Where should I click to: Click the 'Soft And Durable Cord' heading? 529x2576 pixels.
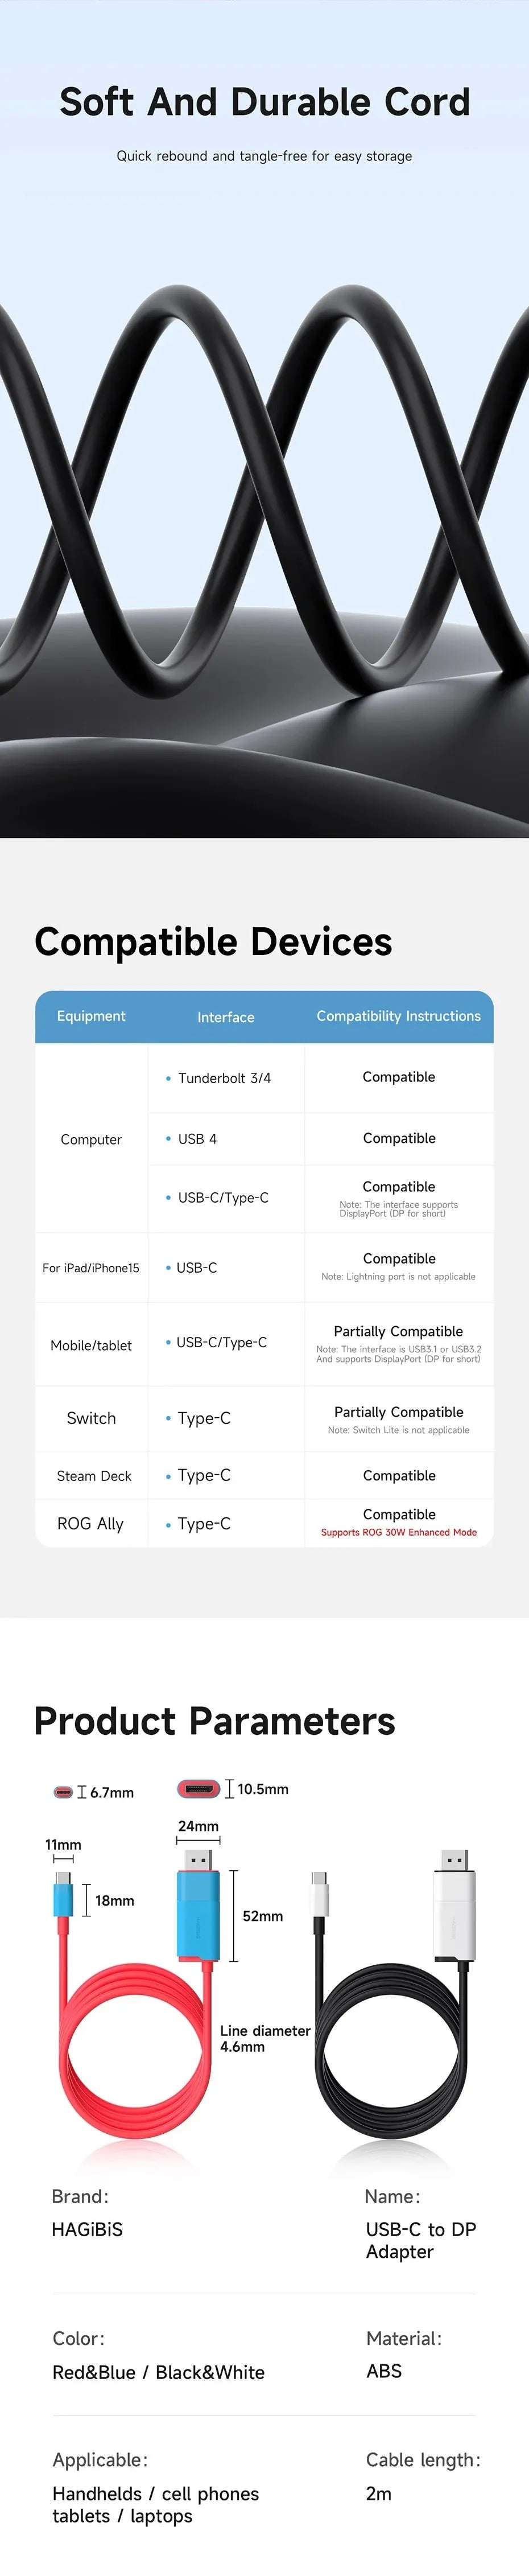pyautogui.click(x=264, y=102)
